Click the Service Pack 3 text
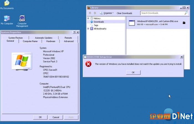 (50, 62)
